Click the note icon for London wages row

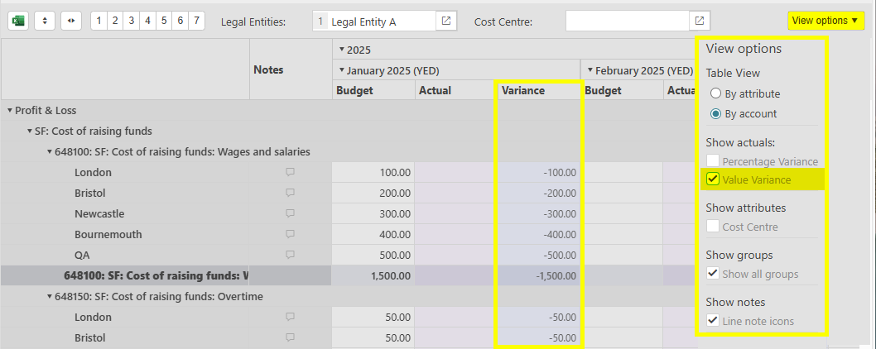[x=290, y=172]
